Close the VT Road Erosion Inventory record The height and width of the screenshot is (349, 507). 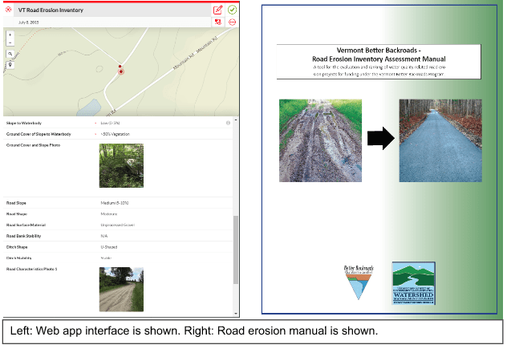click(x=9, y=10)
